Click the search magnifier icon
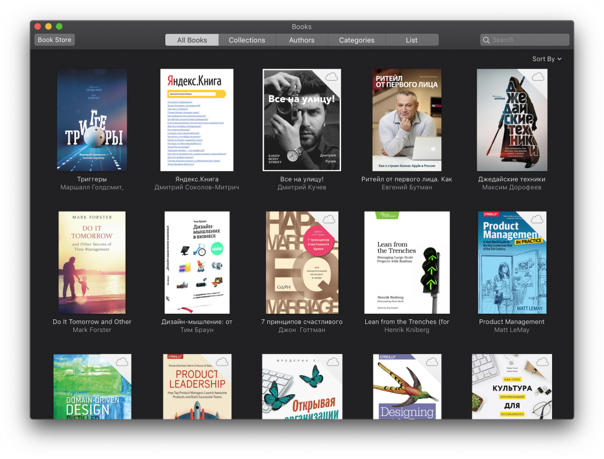 click(486, 40)
